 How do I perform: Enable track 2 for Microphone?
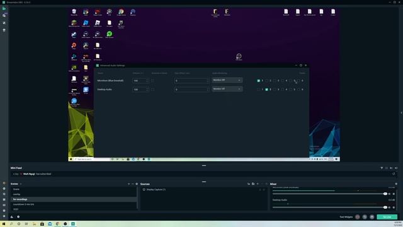coord(266,81)
